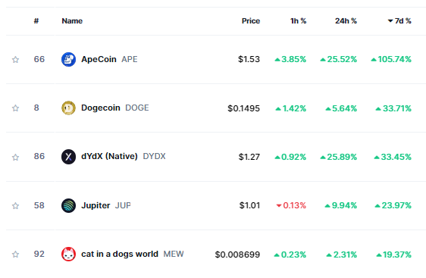Sort table by 1h % header
Viewport: 426px width, 278px height.
click(x=298, y=21)
